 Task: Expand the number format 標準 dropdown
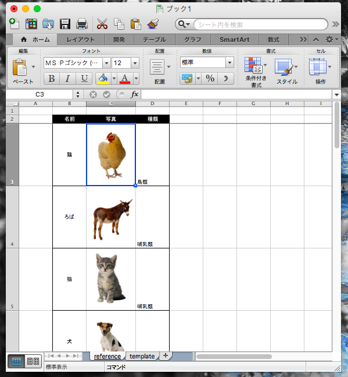(229, 62)
